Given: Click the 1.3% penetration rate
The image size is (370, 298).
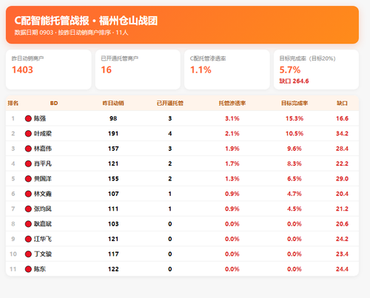Looking at the screenshot, I should point(232,179).
